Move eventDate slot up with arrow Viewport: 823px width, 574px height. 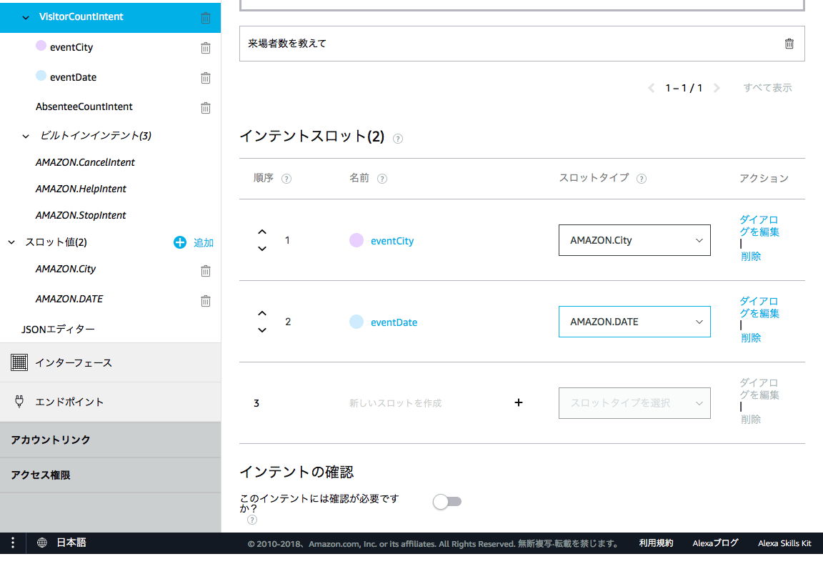point(262,313)
